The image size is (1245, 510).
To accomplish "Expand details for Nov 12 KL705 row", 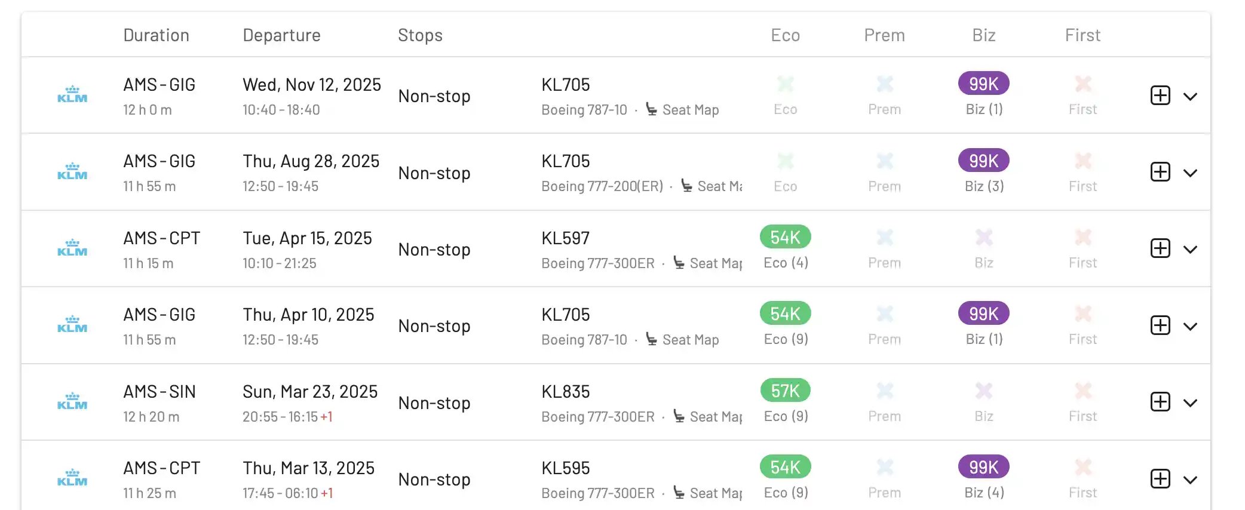I will point(1190,97).
